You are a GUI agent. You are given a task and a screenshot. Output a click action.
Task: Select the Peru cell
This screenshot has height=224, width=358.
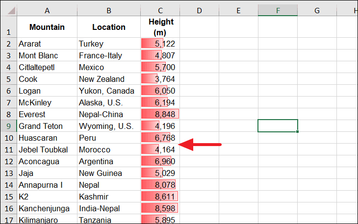pos(109,138)
